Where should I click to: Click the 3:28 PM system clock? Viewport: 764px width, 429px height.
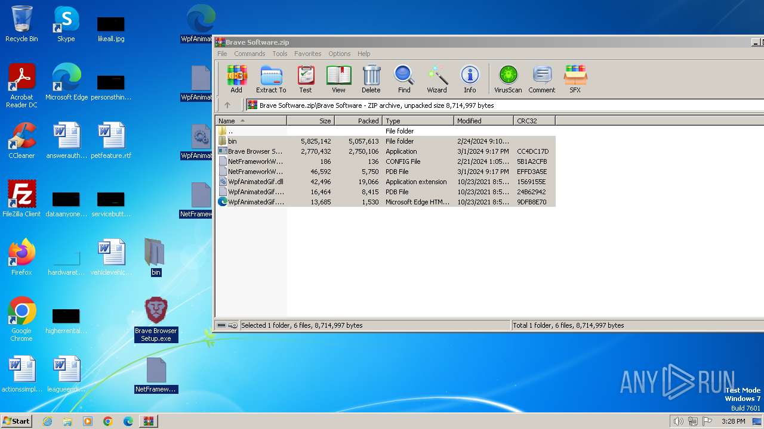click(733, 421)
